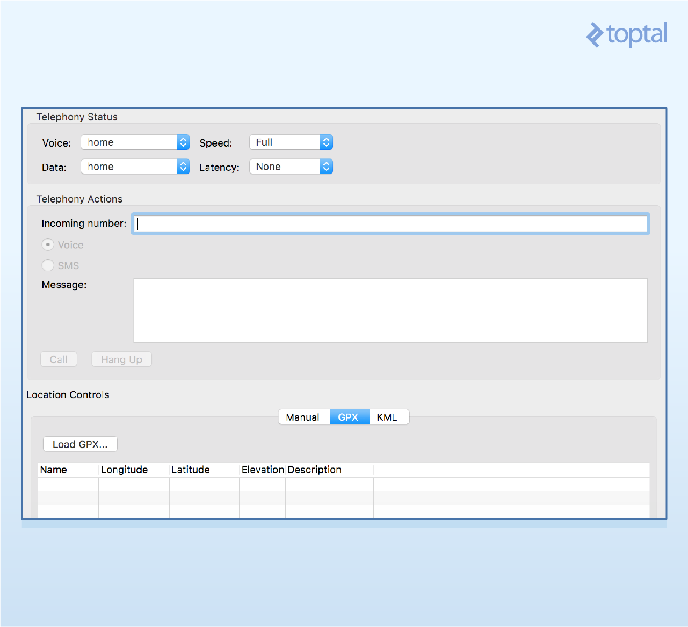
Task: Click the Speed dropdown stepper arrows
Action: pyautogui.click(x=326, y=142)
